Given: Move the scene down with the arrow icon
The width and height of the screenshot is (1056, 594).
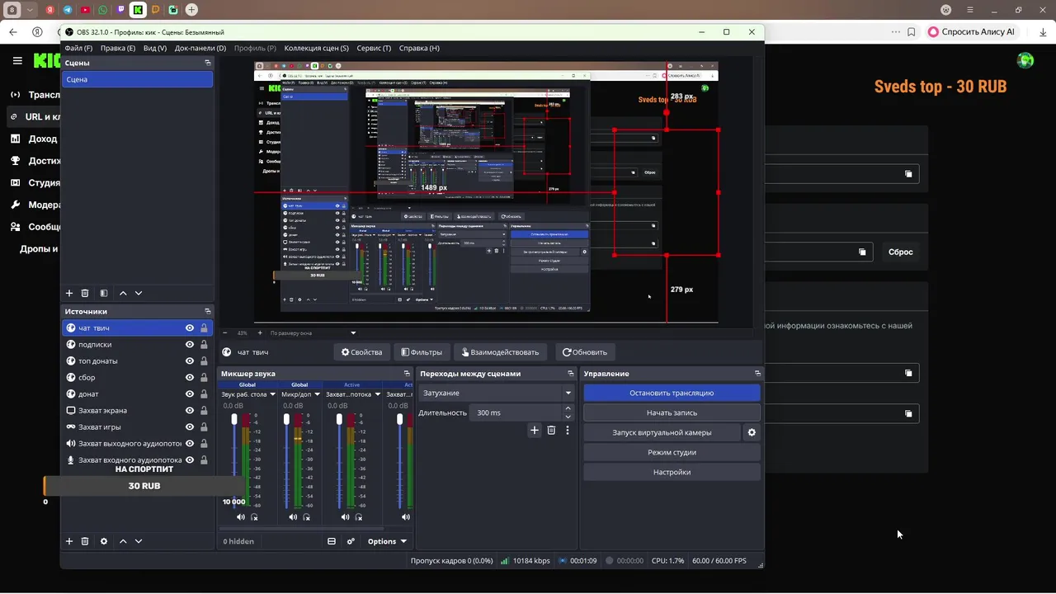Looking at the screenshot, I should click(x=139, y=293).
